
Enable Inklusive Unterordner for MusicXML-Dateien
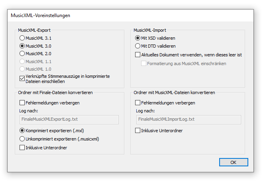click(x=137, y=131)
